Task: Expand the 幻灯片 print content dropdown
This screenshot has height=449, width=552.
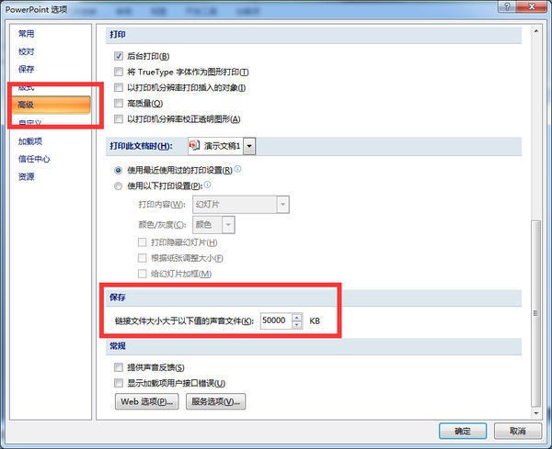Action: 282,204
